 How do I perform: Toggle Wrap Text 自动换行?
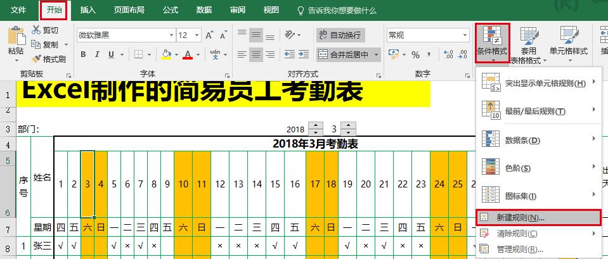click(340, 35)
